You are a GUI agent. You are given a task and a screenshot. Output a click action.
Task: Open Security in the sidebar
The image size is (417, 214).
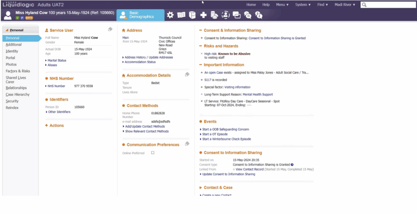[x=12, y=101]
